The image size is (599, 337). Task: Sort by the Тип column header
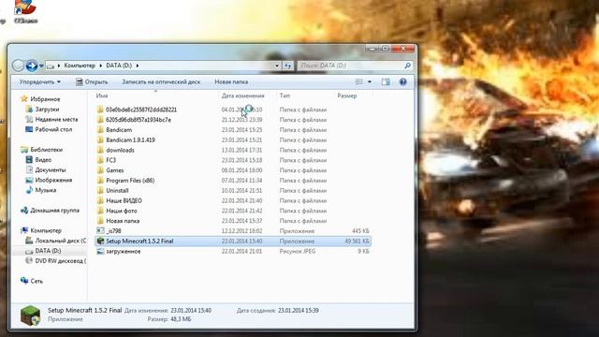point(285,95)
